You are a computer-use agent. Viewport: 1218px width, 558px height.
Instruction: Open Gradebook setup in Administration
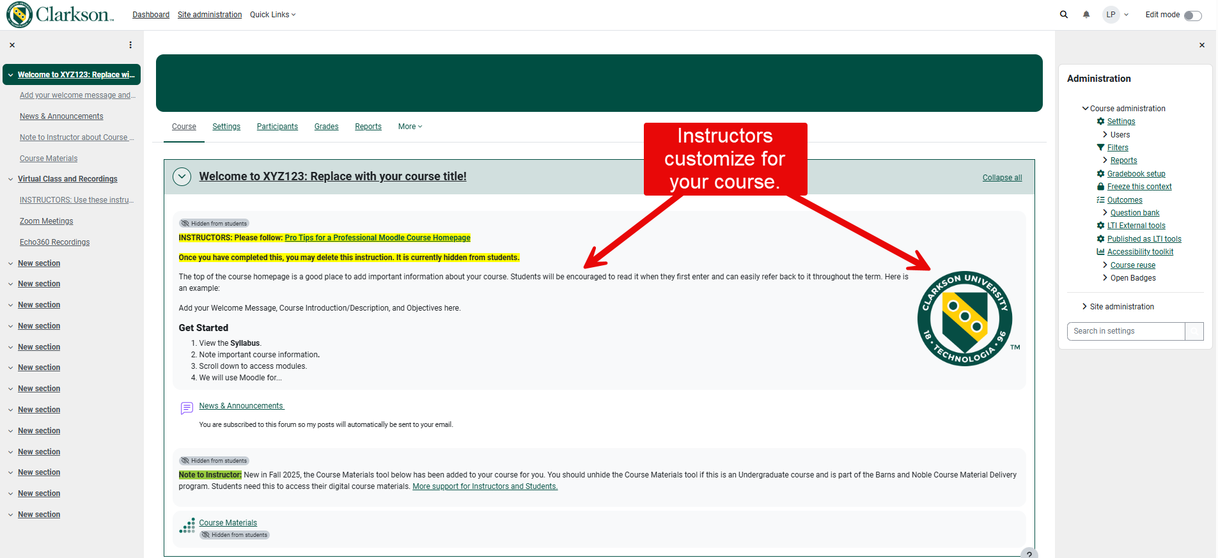click(x=1136, y=174)
